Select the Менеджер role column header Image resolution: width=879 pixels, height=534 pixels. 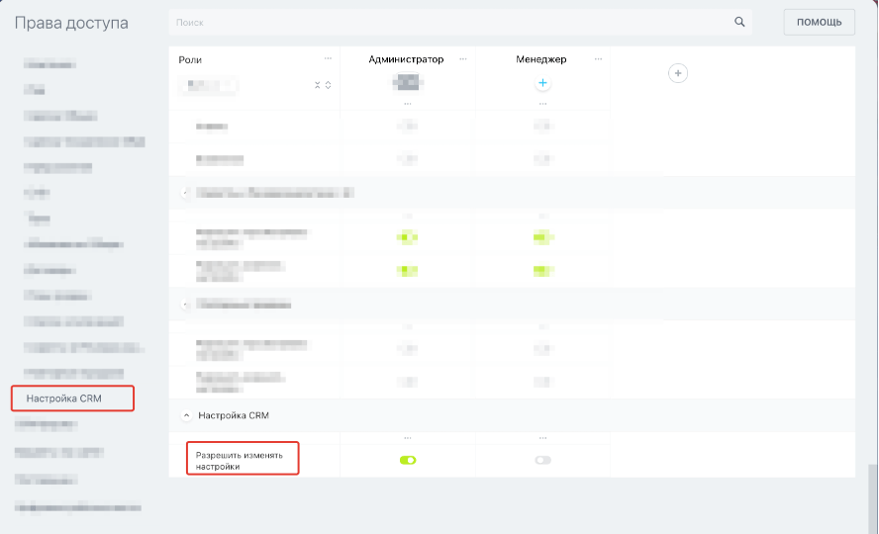tap(540, 59)
